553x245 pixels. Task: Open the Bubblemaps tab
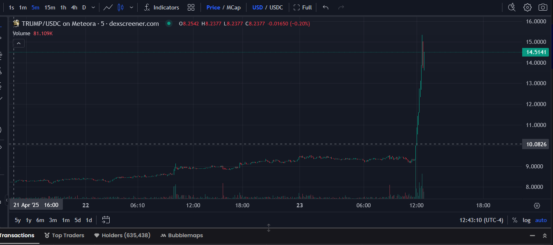point(182,235)
